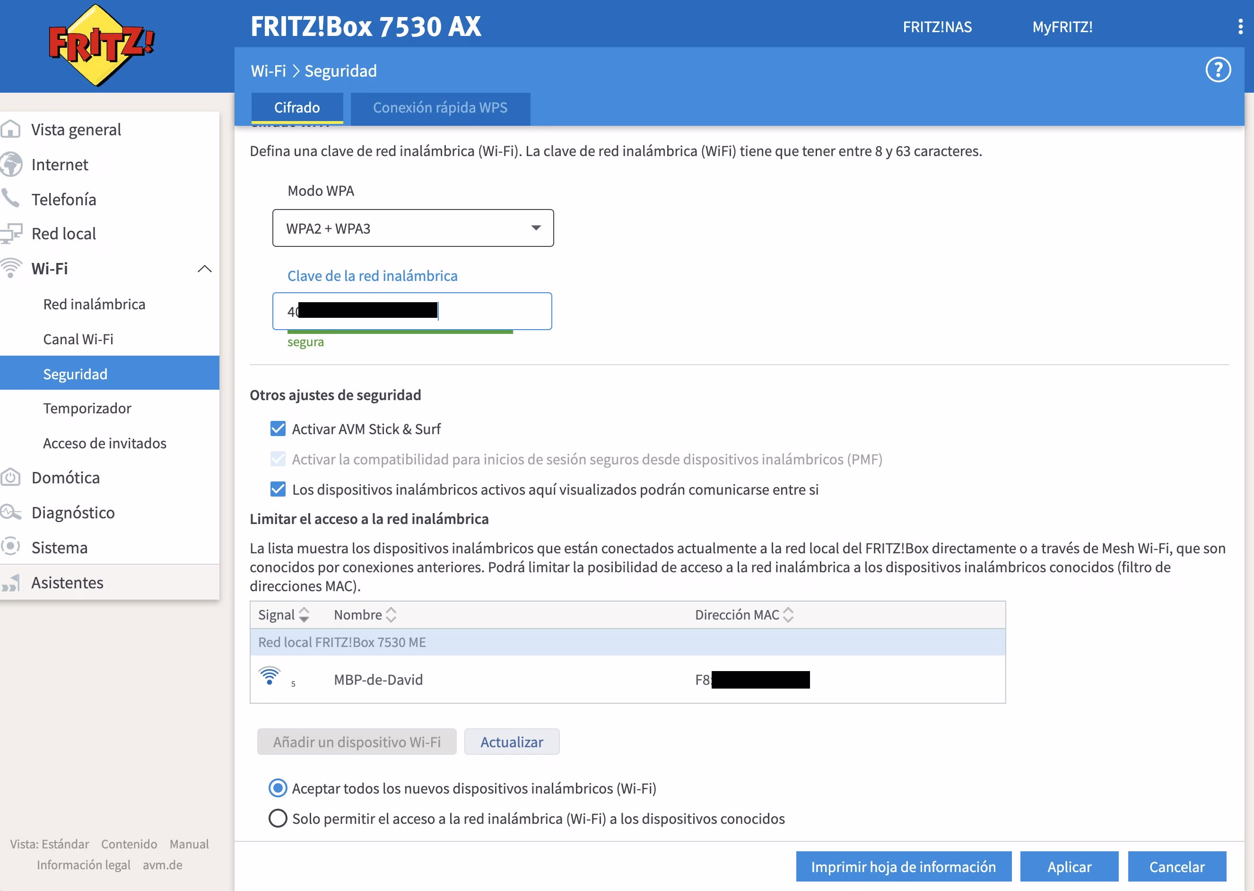
Task: Click the Vista general house icon
Action: (10, 130)
